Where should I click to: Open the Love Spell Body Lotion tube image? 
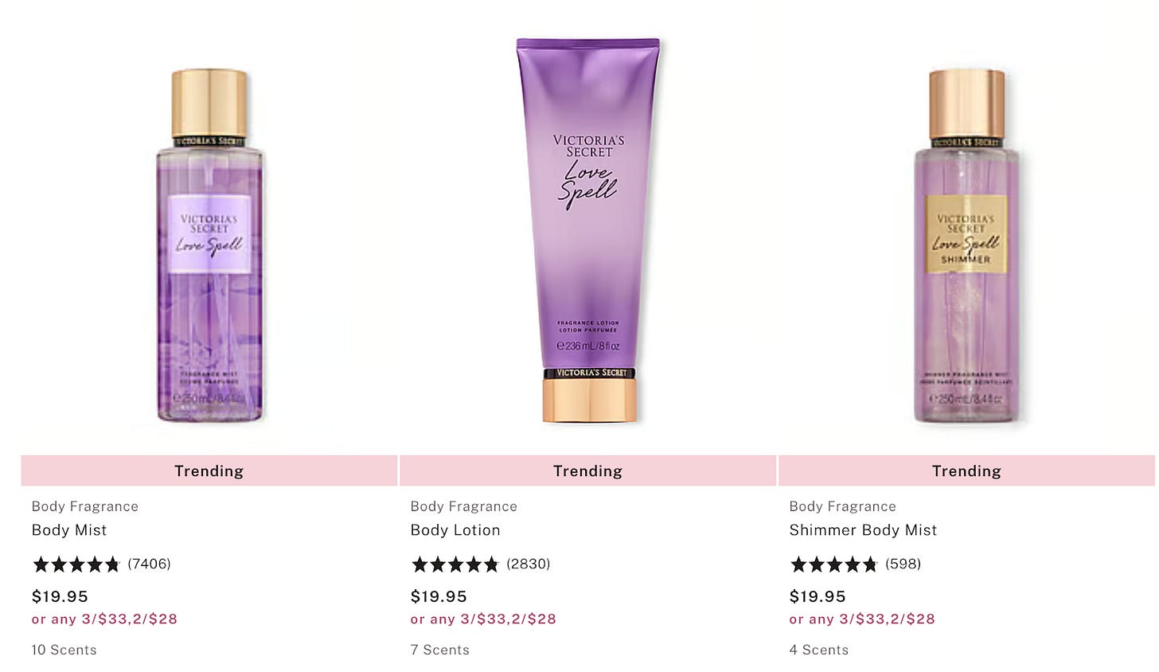pos(588,229)
